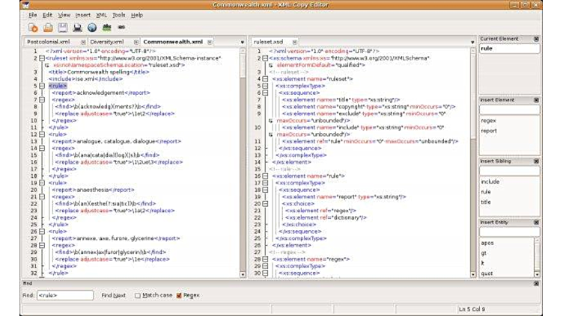Collapse the regex fold at line 7
Viewport: 563px width, 316px height.
tap(42, 99)
